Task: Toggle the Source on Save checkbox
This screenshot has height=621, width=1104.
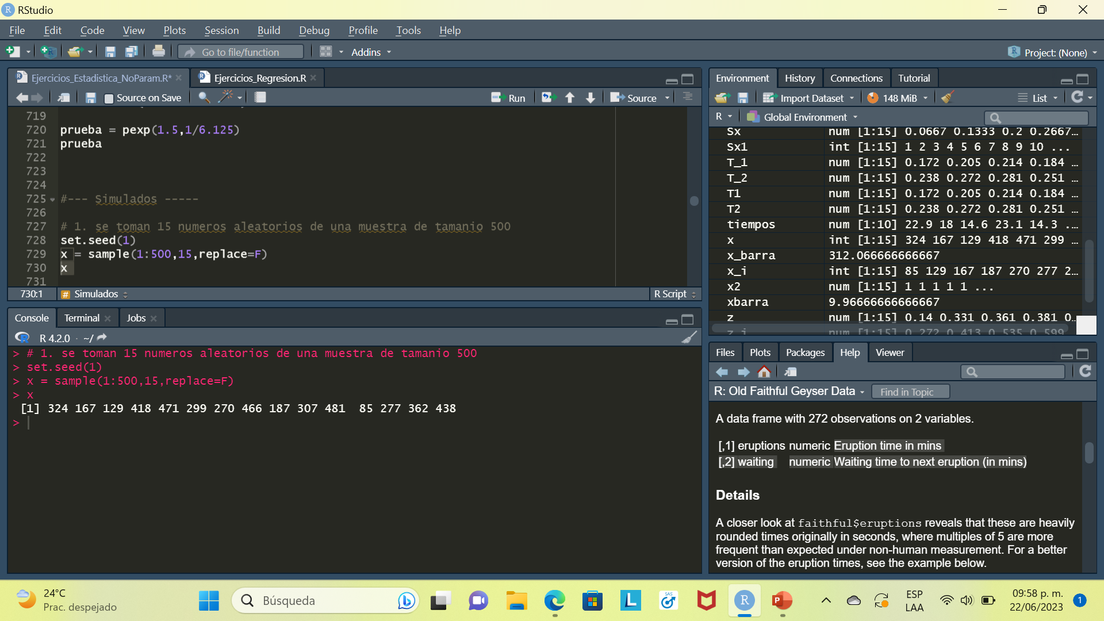Action: point(109,98)
